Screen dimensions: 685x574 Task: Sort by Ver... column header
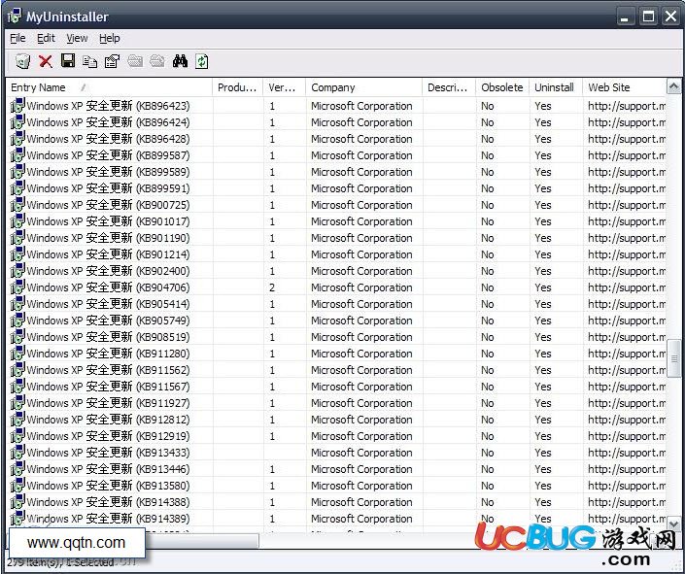click(x=285, y=87)
